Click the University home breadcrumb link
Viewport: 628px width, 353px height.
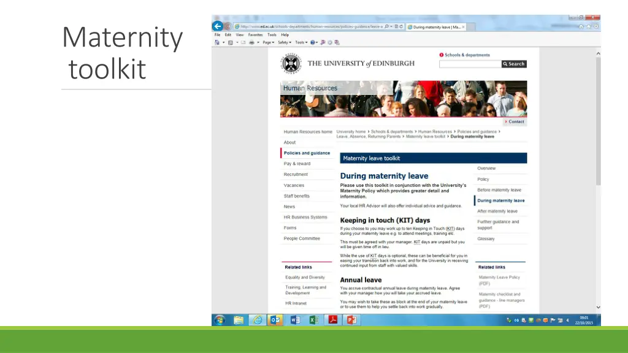[351, 132]
